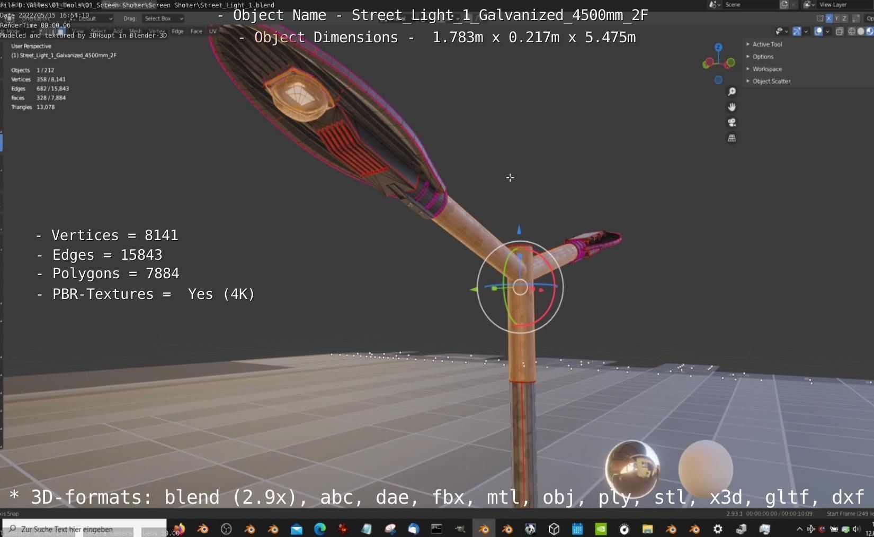
Task: Launch Microsoft Edge from the taskbar
Action: (x=320, y=529)
